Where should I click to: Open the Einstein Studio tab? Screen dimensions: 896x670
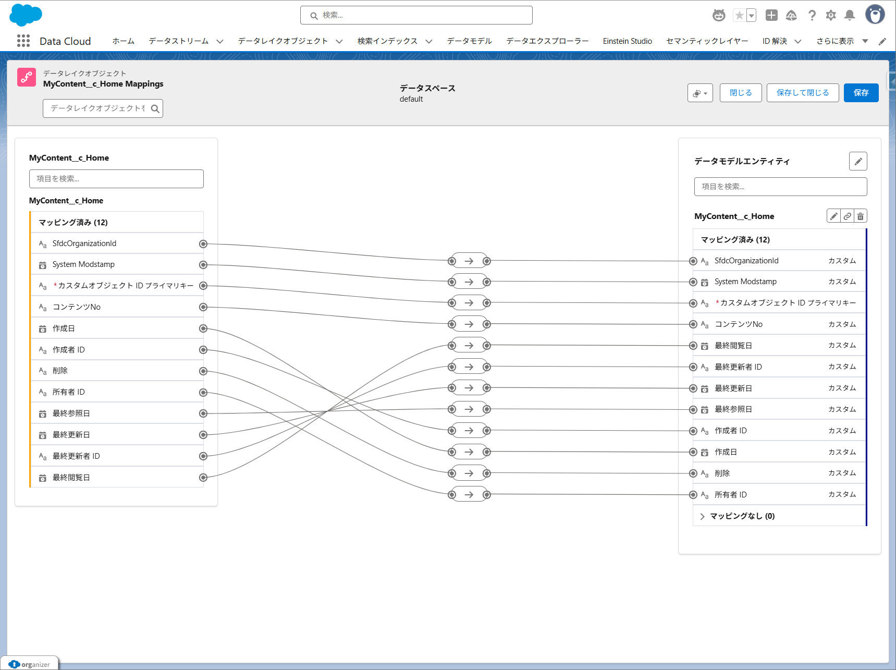tap(627, 41)
